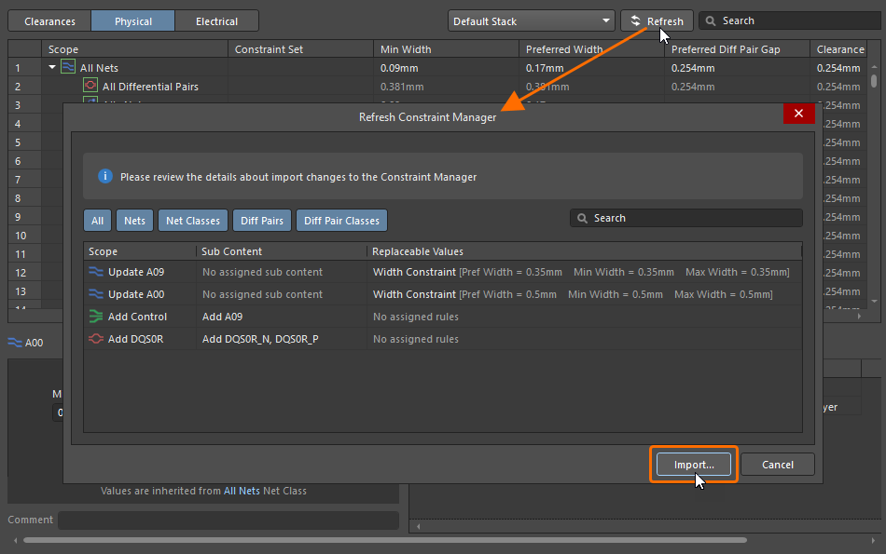Close the Refresh Constraint Manager dialog

pyautogui.click(x=798, y=114)
